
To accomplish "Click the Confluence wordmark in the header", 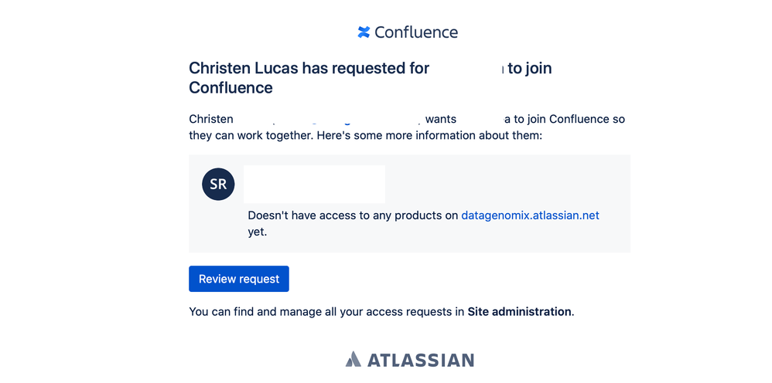I will coord(416,32).
